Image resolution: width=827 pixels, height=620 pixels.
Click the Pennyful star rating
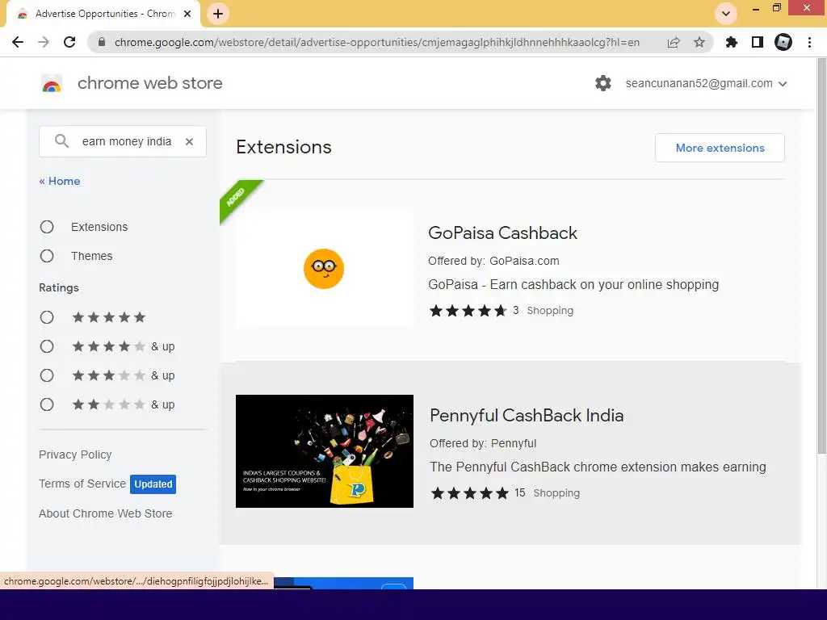point(470,493)
